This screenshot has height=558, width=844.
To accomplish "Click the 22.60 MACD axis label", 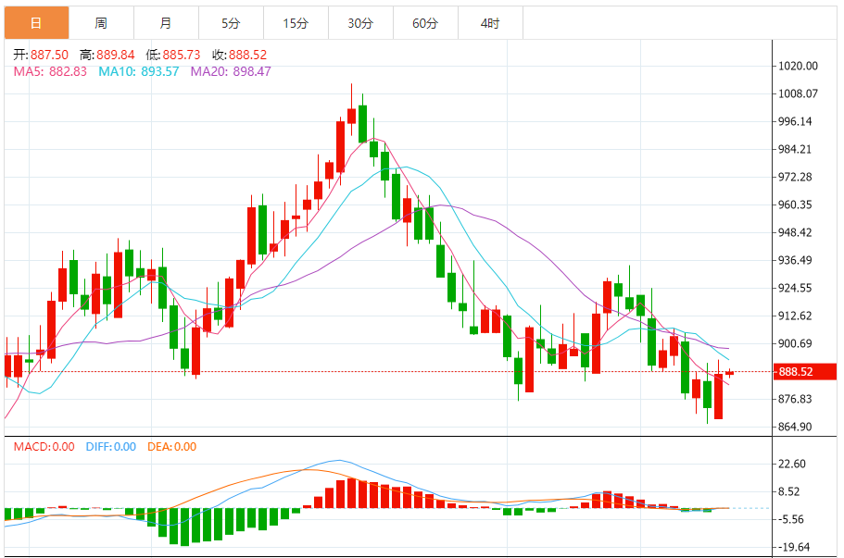I will (x=792, y=464).
